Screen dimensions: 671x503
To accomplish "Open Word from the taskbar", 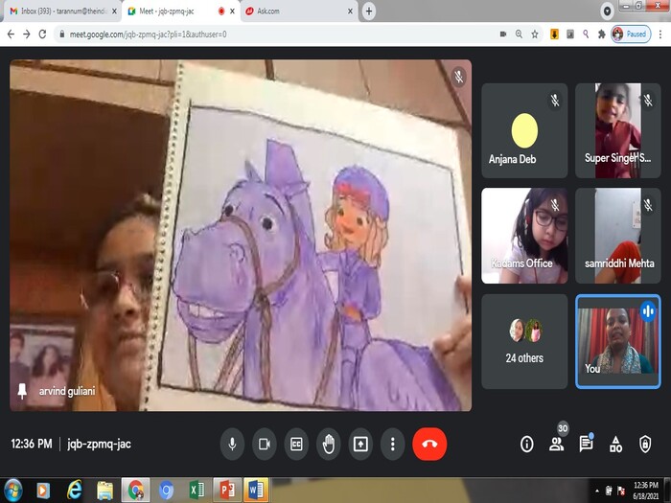I will click(x=256, y=491).
